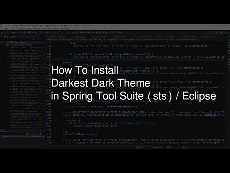Screen dimensions: 230x173
Task: Select OwnerDocumentDto.java in Package Explorer
Action: [20, 122]
